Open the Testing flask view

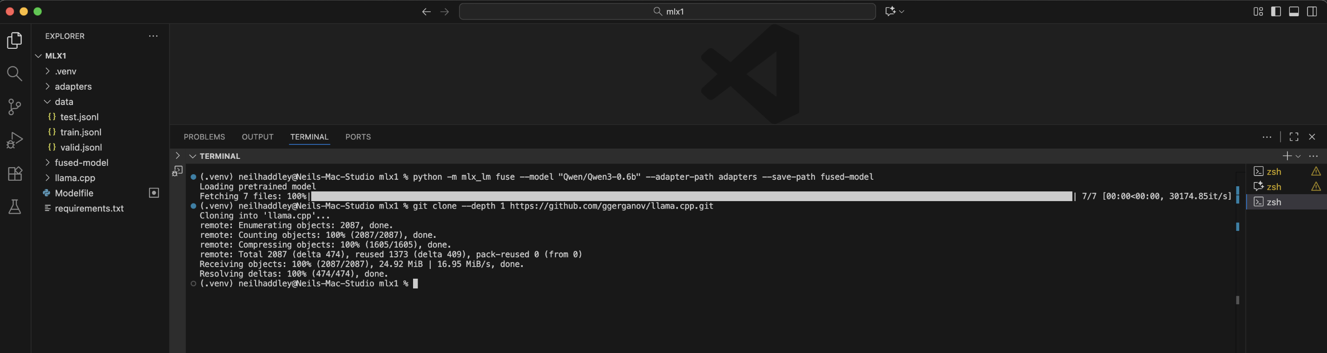[x=15, y=207]
